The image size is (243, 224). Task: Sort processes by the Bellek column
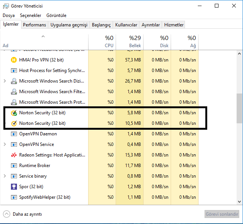click(130, 41)
